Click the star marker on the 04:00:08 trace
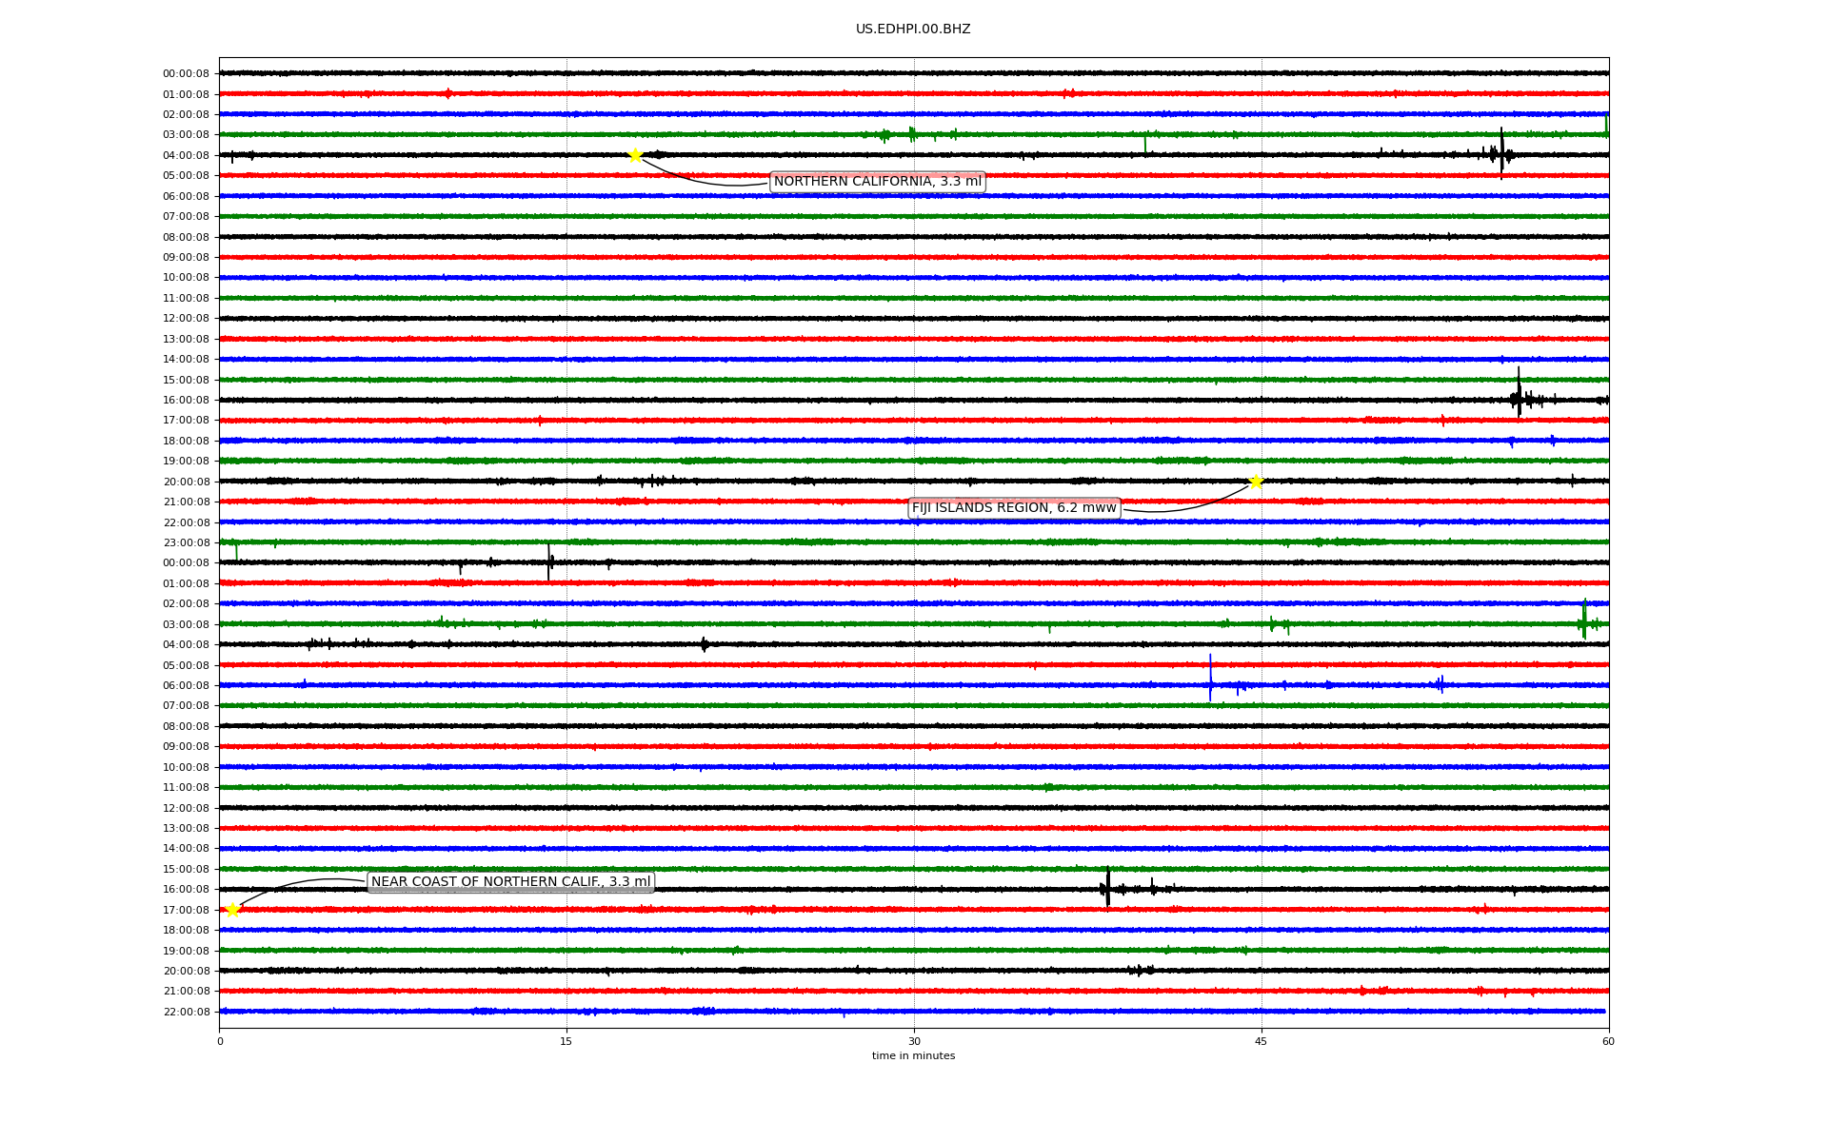This screenshot has width=1828, height=1142. [x=635, y=155]
